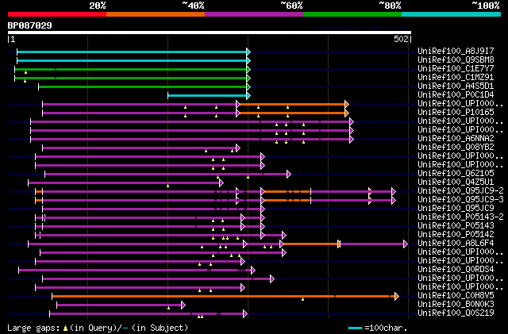Click the yellow gap marker under C1E7Y7 bar

[x=26, y=72]
